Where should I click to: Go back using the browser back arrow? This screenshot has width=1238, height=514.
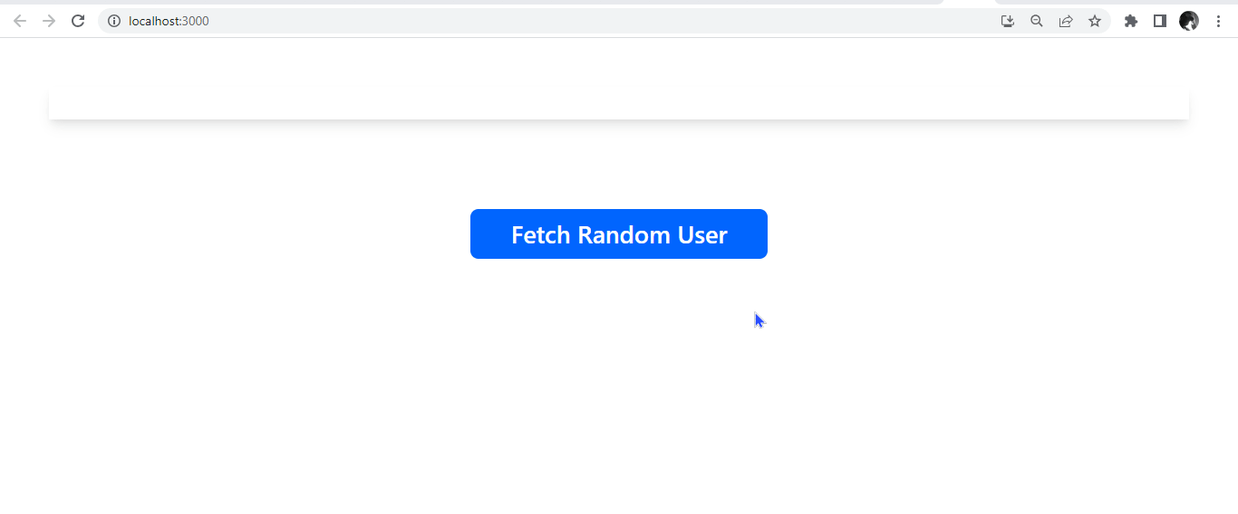[20, 21]
